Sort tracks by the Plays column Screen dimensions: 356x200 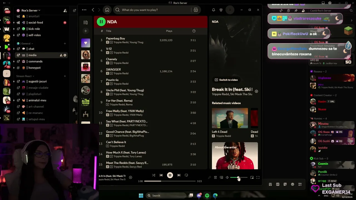pos(169,31)
